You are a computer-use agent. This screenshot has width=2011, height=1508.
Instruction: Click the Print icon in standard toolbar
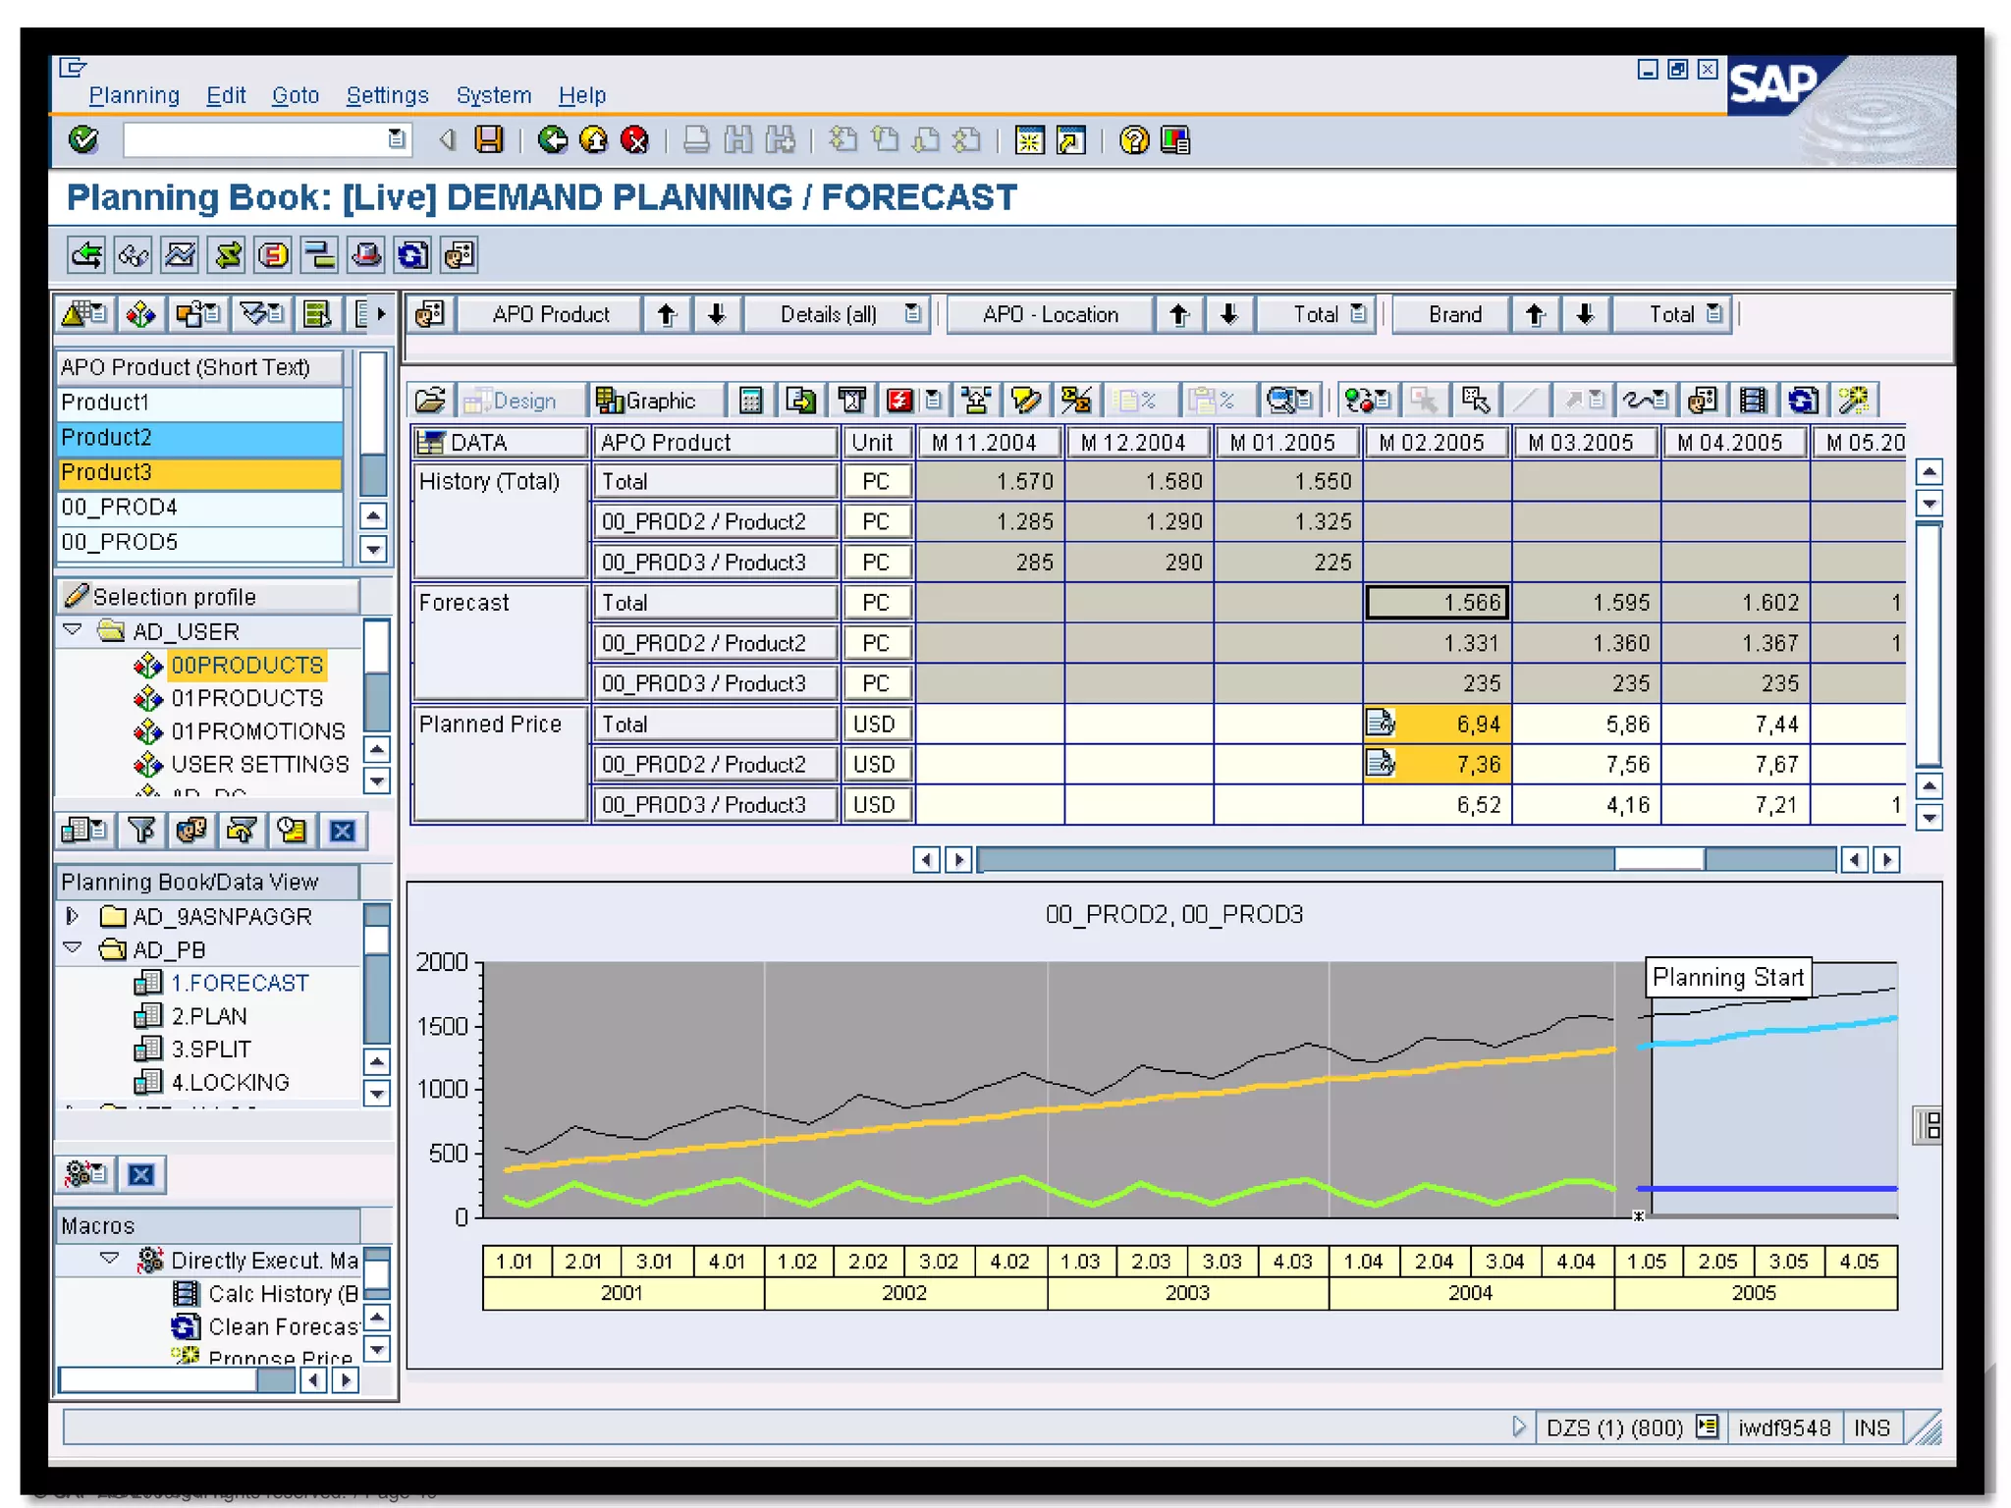[696, 140]
